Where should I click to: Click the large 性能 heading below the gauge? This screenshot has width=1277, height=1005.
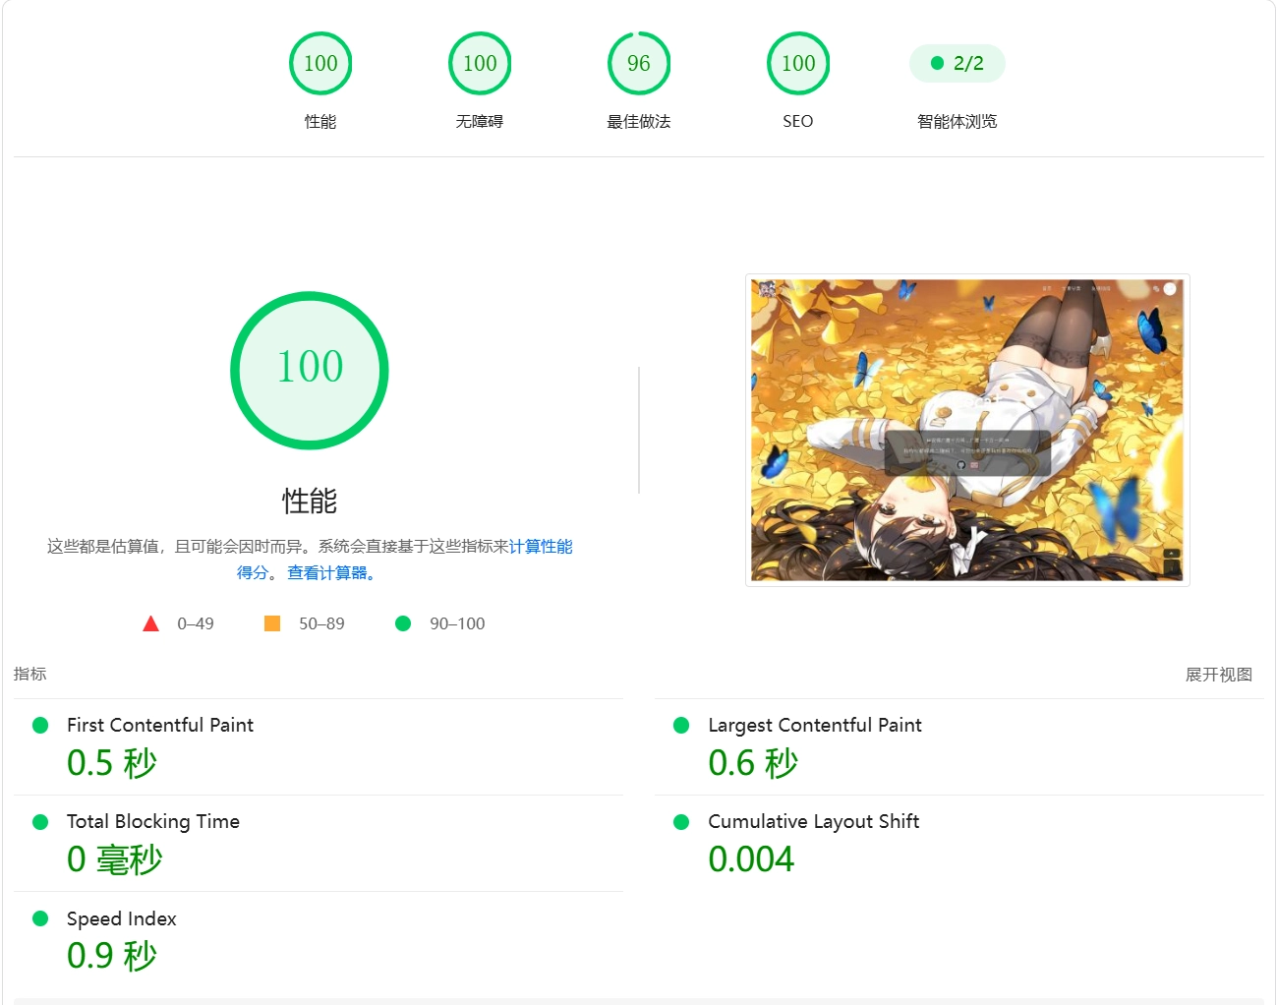click(310, 501)
